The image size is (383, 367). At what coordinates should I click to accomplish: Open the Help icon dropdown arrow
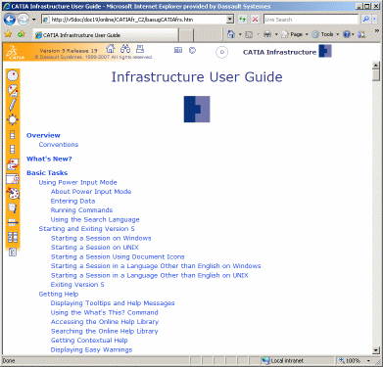(x=353, y=34)
